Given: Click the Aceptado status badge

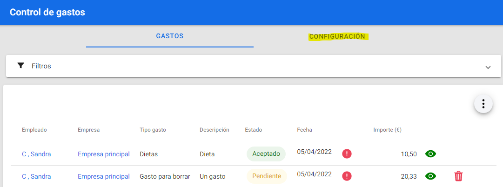Looking at the screenshot, I should [266, 154].
